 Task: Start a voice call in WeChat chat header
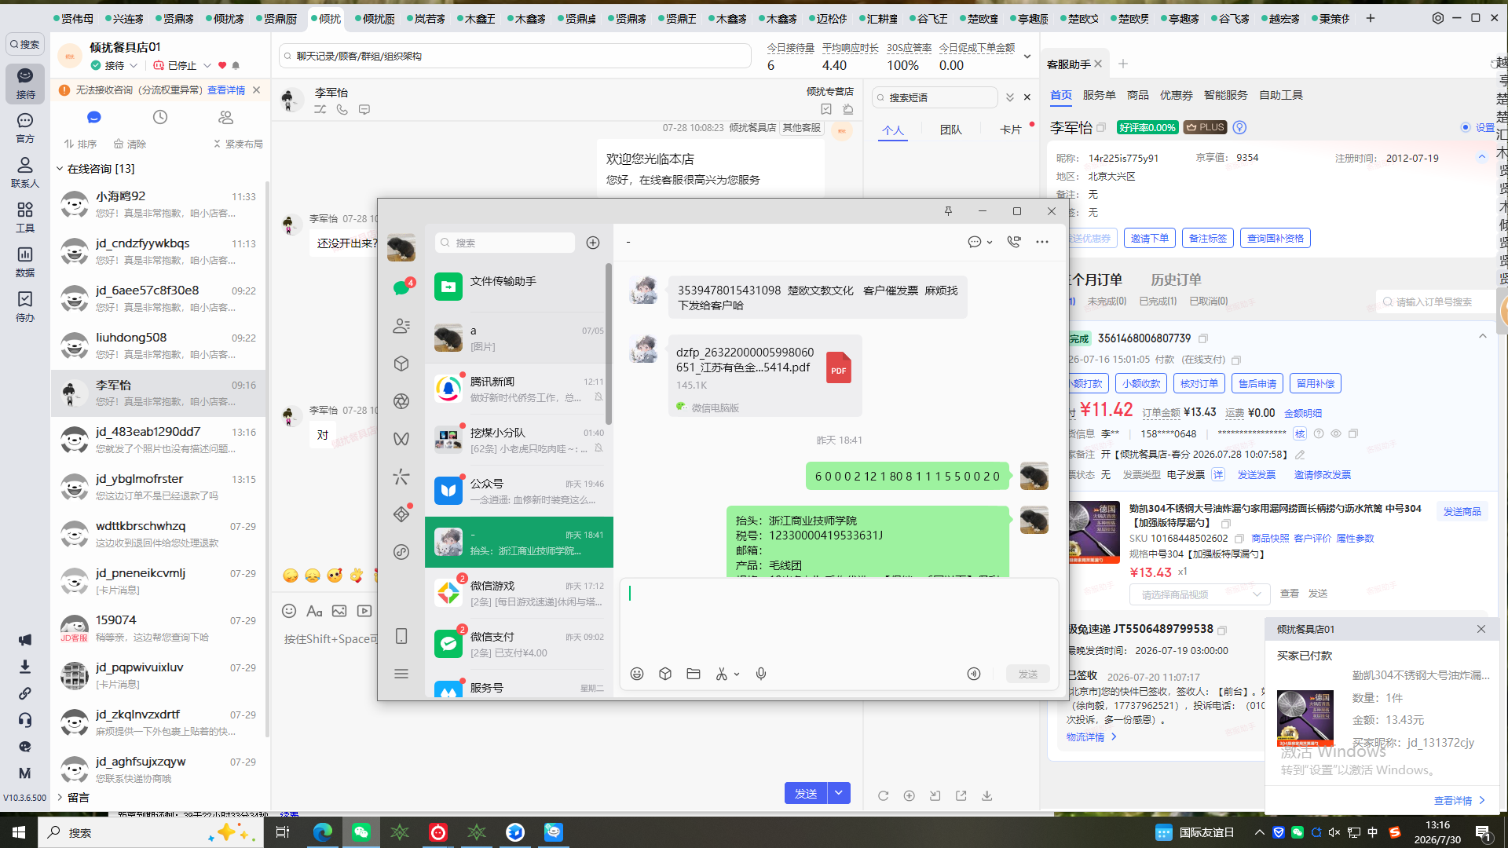pyautogui.click(x=1014, y=242)
